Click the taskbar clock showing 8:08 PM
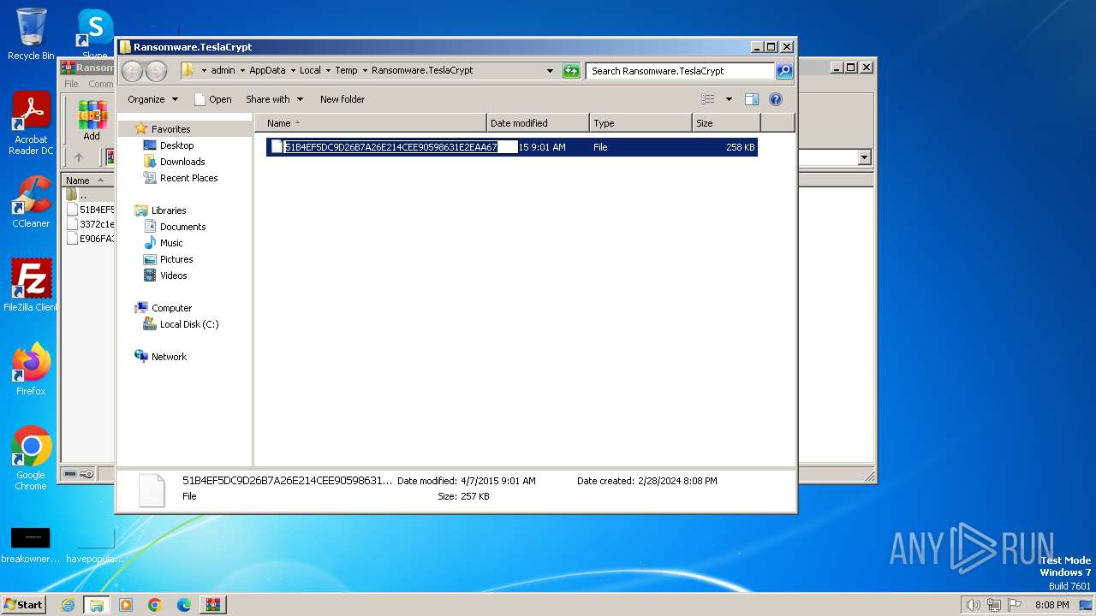Viewport: 1096px width, 616px height. pos(1051,605)
